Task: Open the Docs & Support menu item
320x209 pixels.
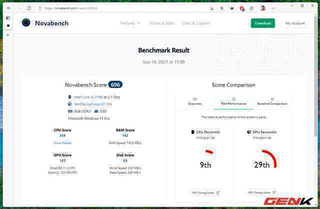Action: (196, 23)
